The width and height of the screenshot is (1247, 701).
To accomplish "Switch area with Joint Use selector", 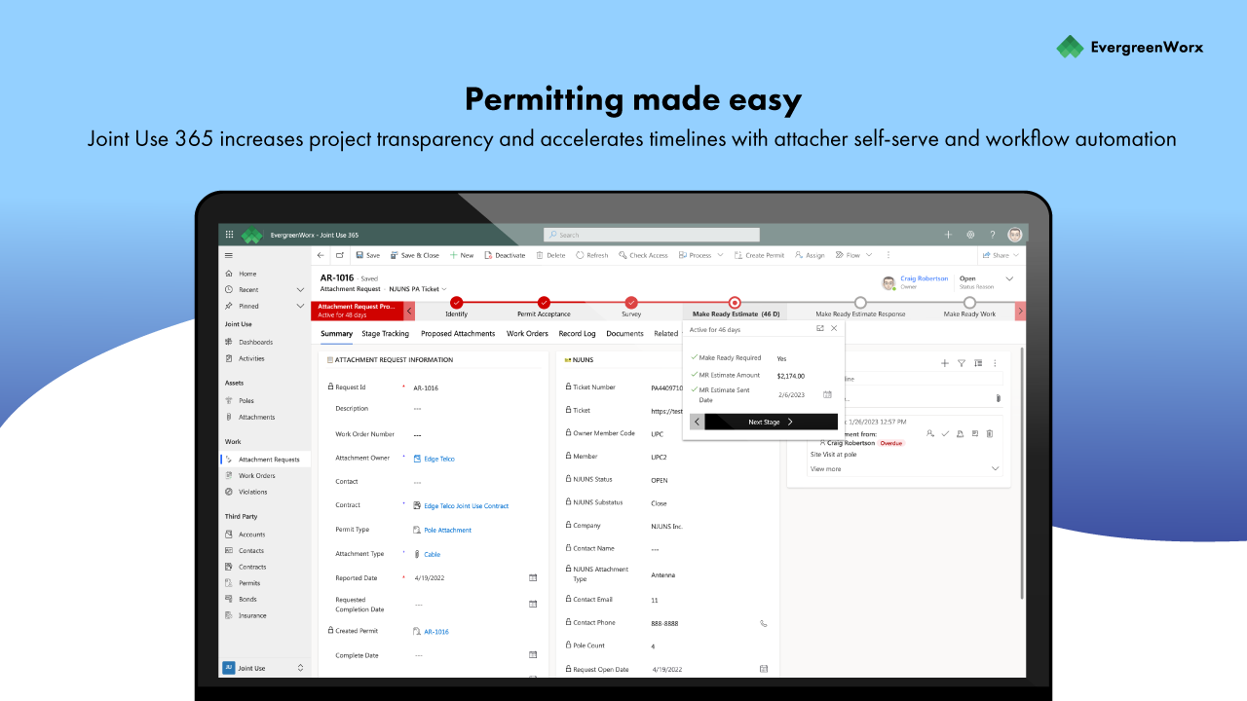I will click(x=265, y=668).
